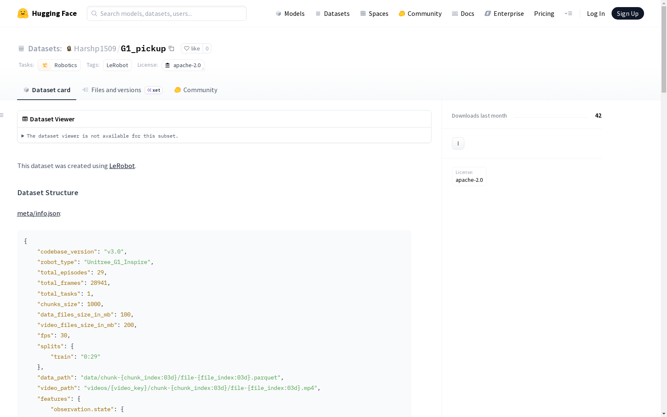Click the scrollbar down arrow
This screenshot has width=667, height=417.
[x=664, y=414]
